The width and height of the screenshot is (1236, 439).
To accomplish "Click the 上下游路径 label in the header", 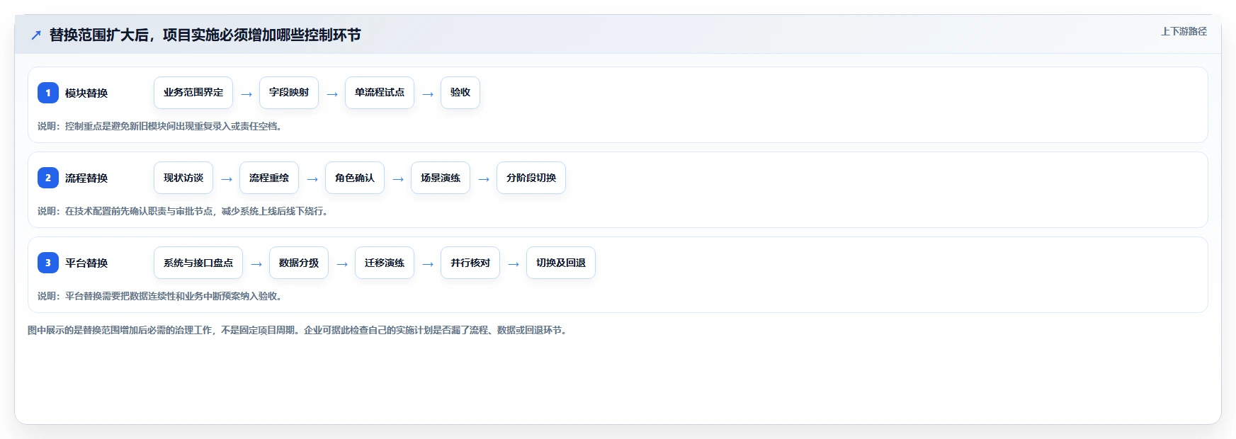I will pos(1184,31).
